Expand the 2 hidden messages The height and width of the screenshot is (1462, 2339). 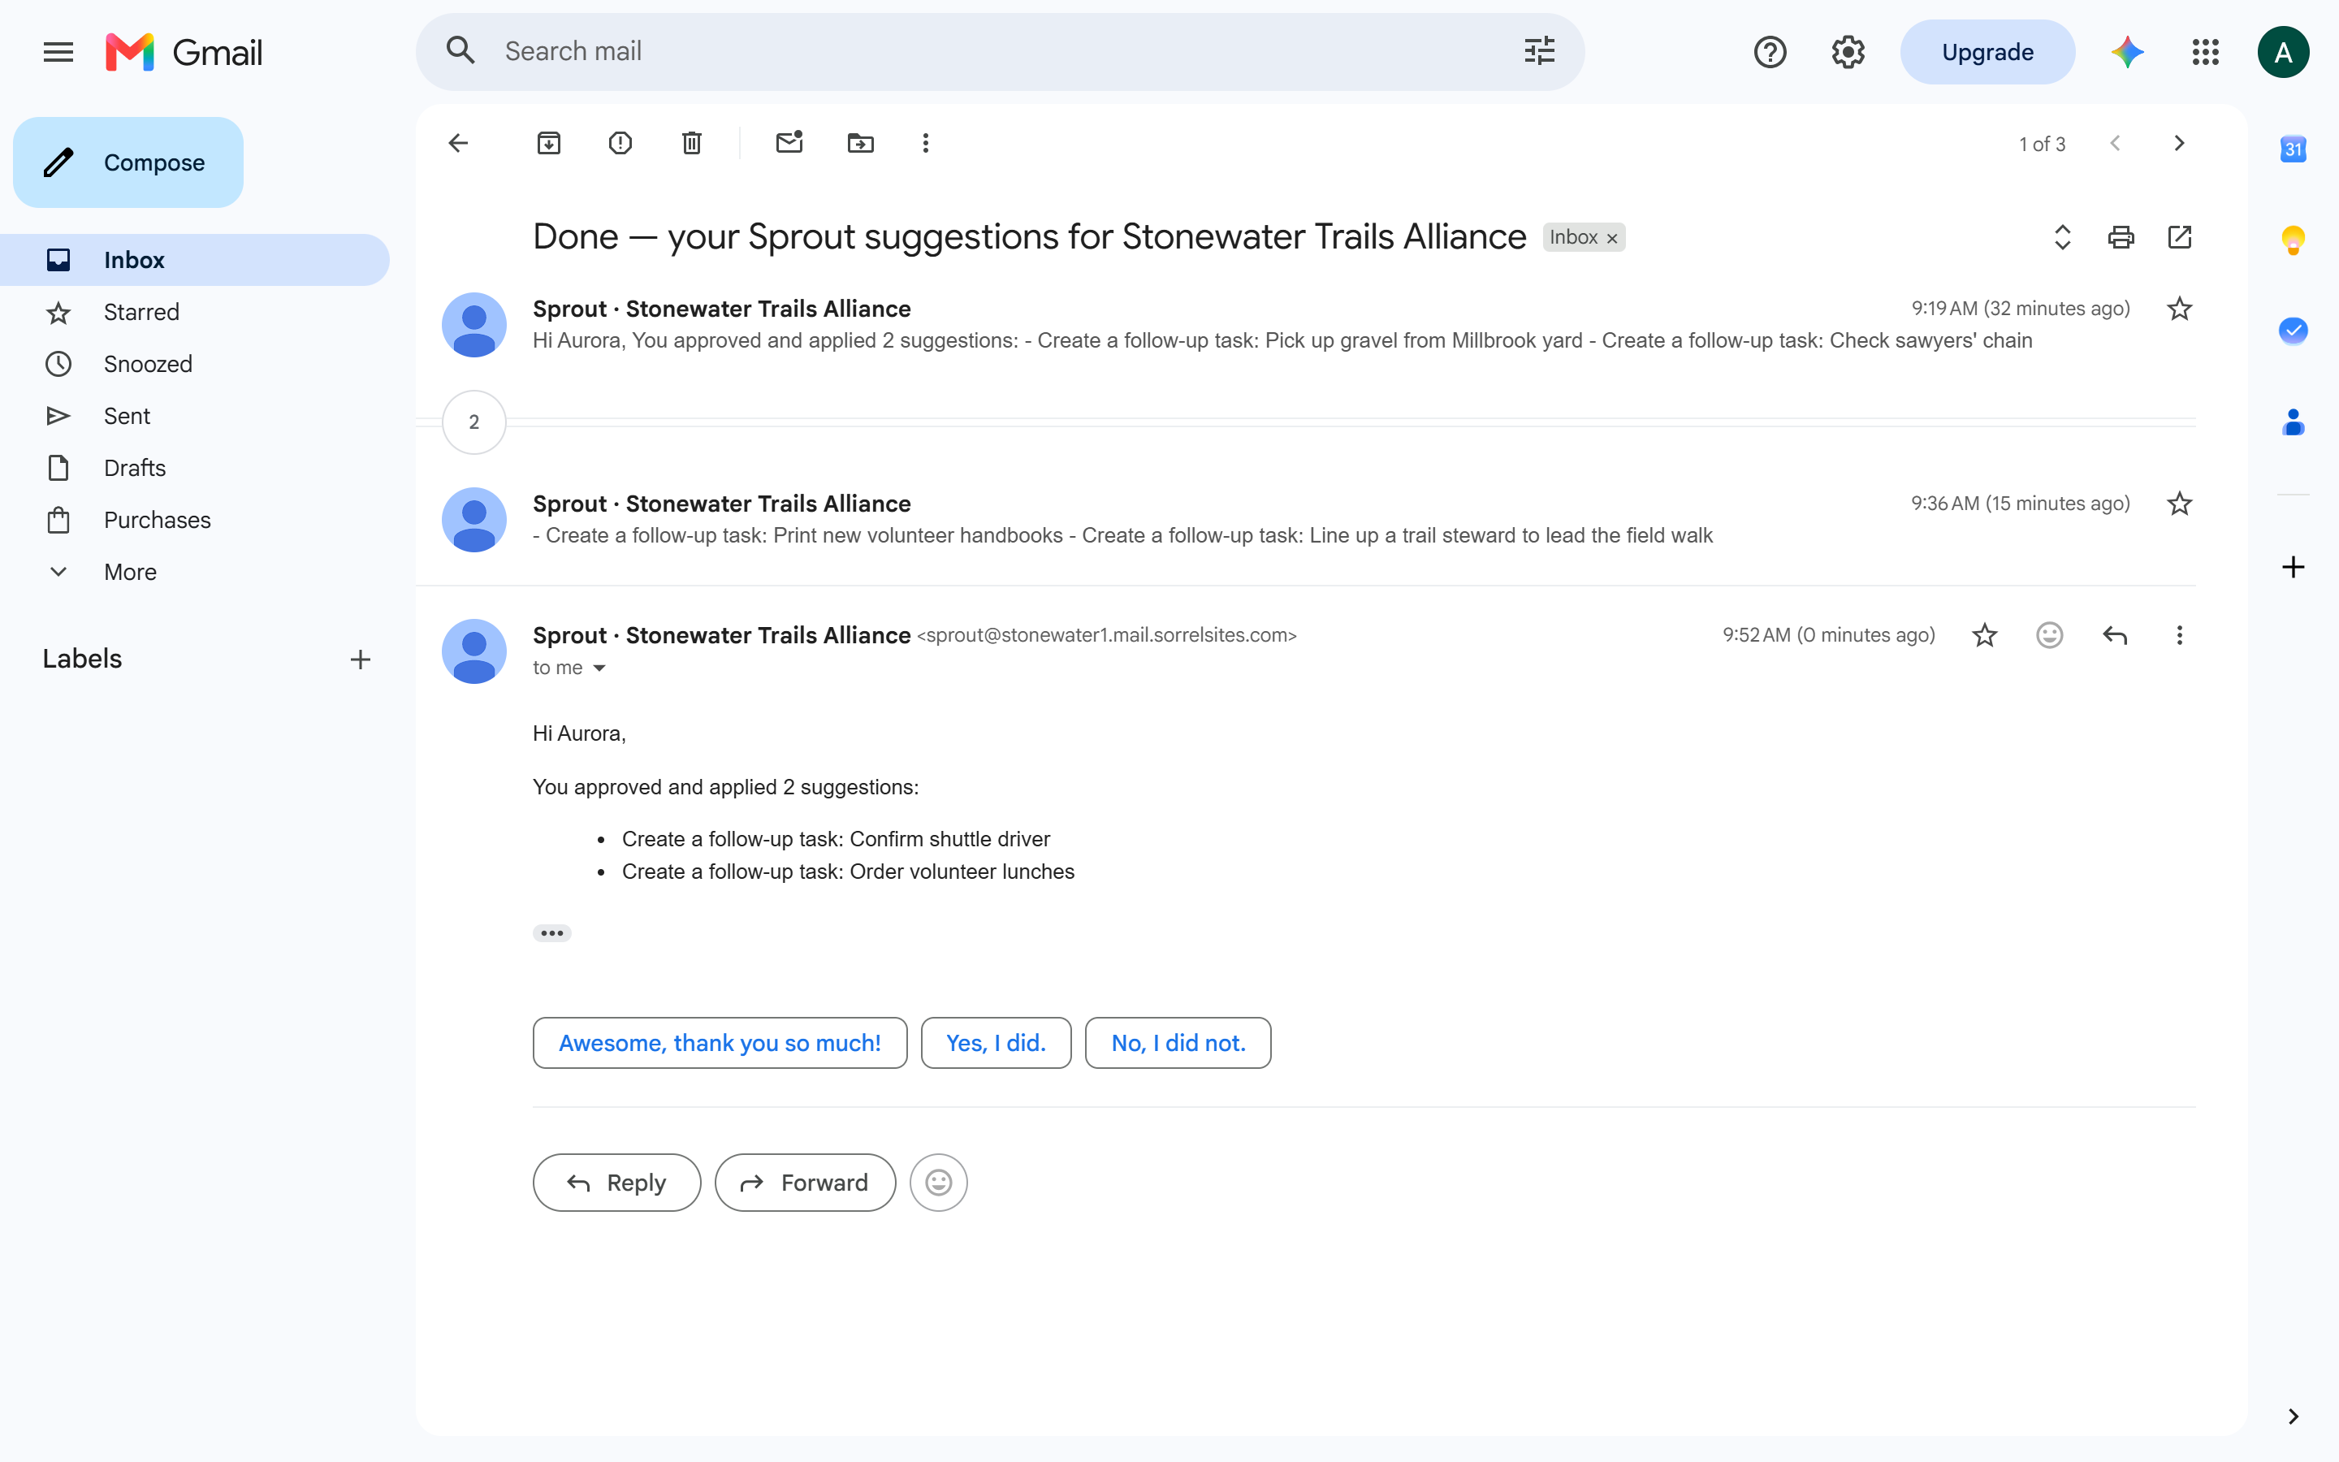tap(473, 422)
